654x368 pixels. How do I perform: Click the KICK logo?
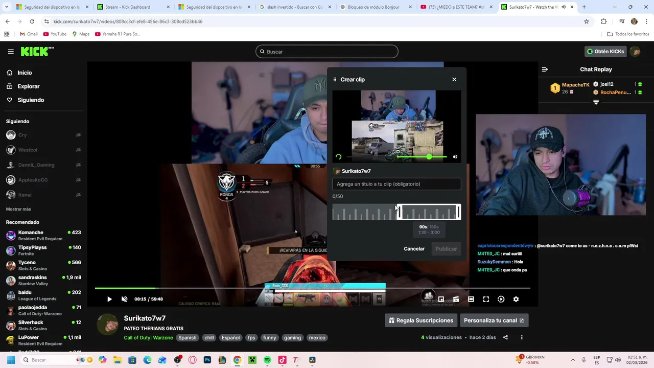(37, 51)
